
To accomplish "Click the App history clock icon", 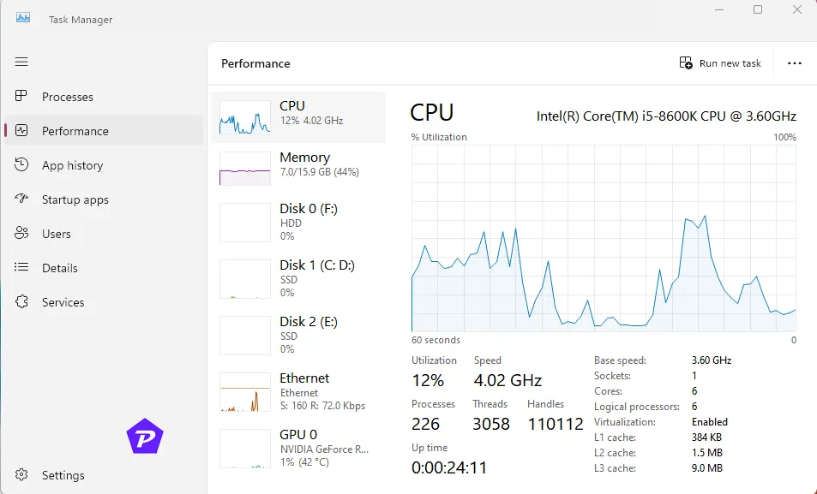I will [22, 165].
